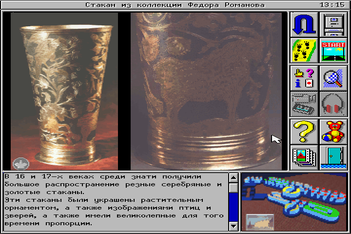Click the text scrollbar thumb
This screenshot has height=234, width=351.
(x=233, y=188)
